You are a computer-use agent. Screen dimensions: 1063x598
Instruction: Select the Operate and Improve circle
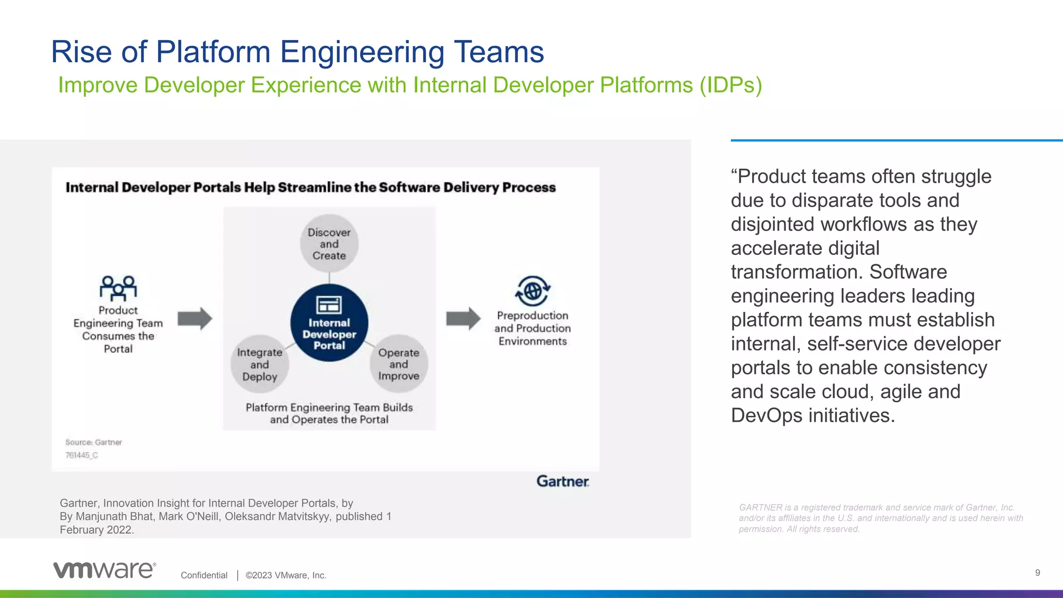399,364
